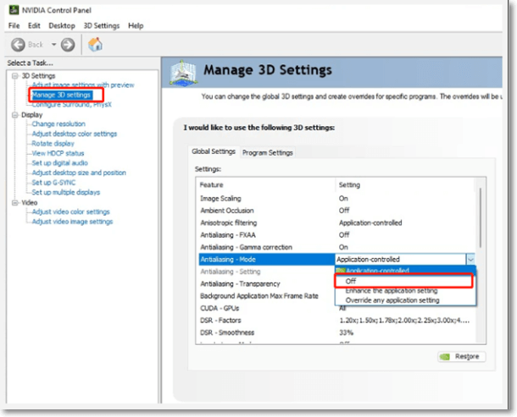Choose Off in Antialiasing Mode list
This screenshot has width=517, height=417.
tap(404, 281)
